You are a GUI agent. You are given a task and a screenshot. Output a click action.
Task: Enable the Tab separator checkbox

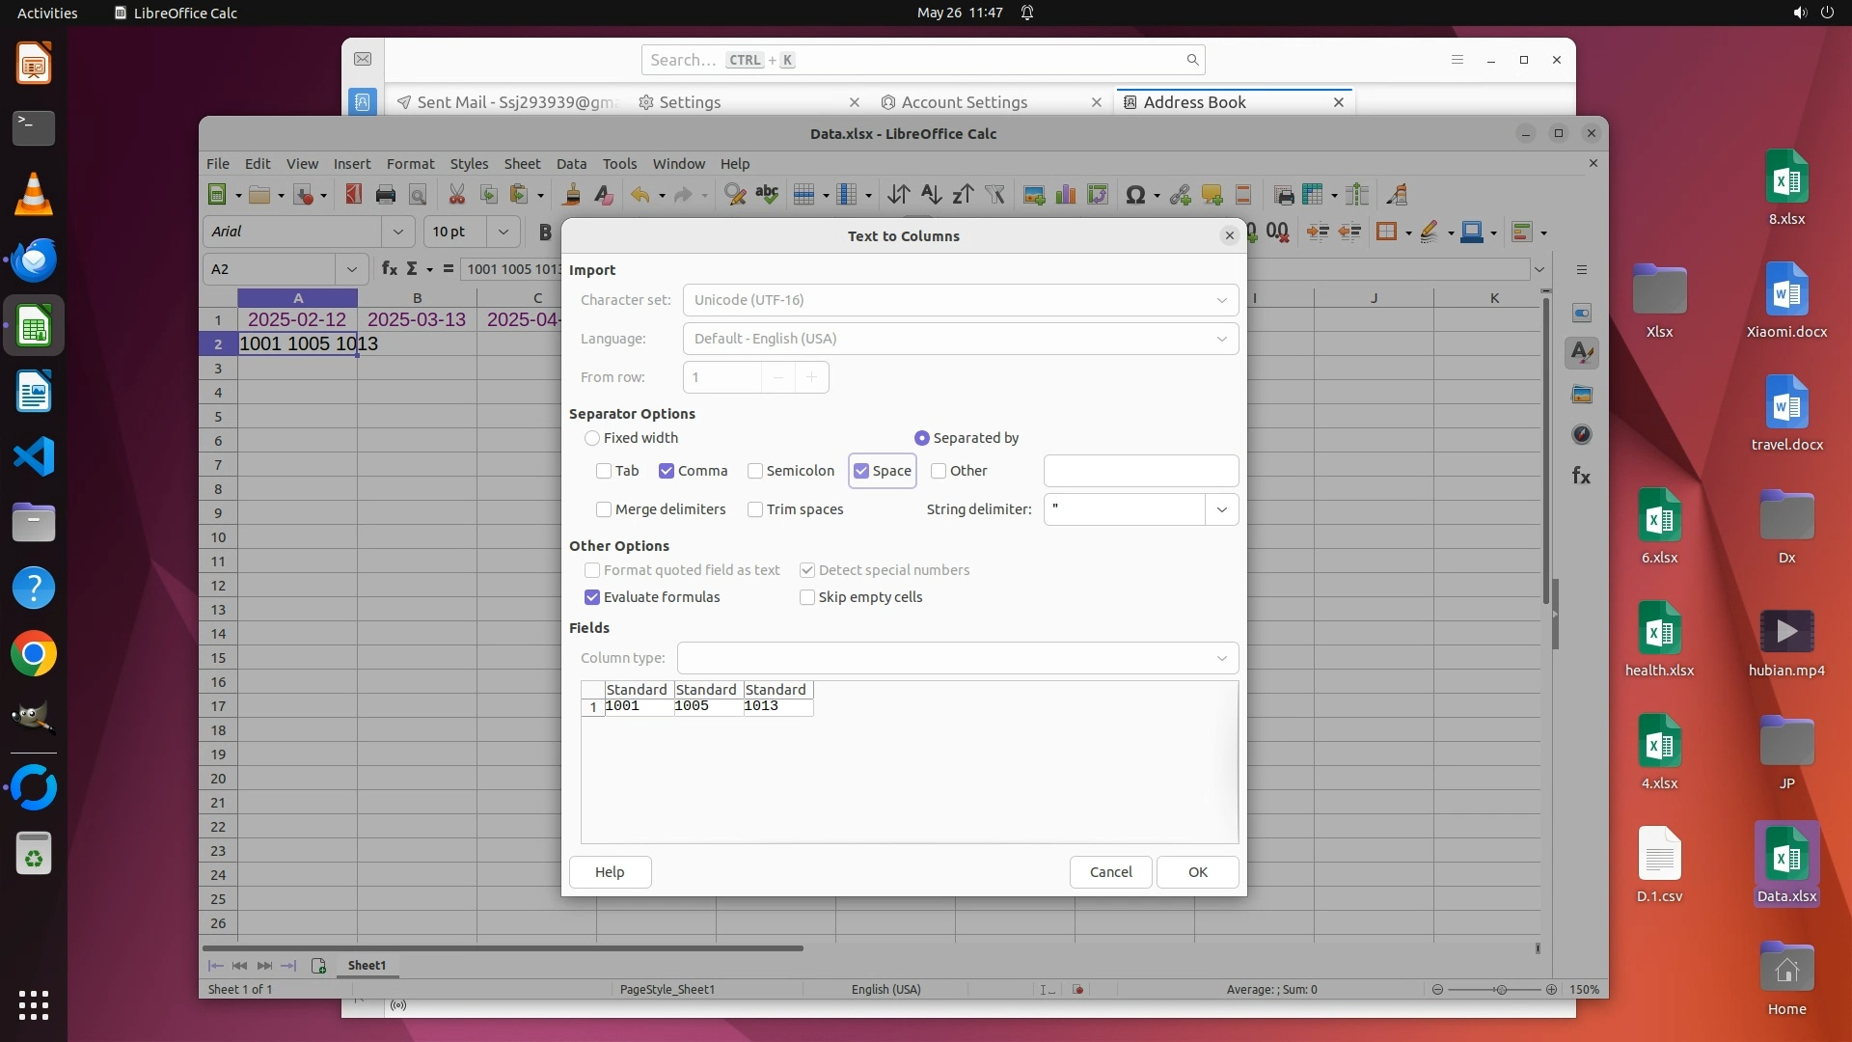click(604, 471)
